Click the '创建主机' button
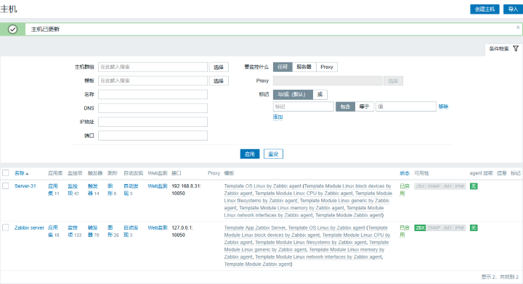The height and width of the screenshot is (284, 523). [485, 9]
